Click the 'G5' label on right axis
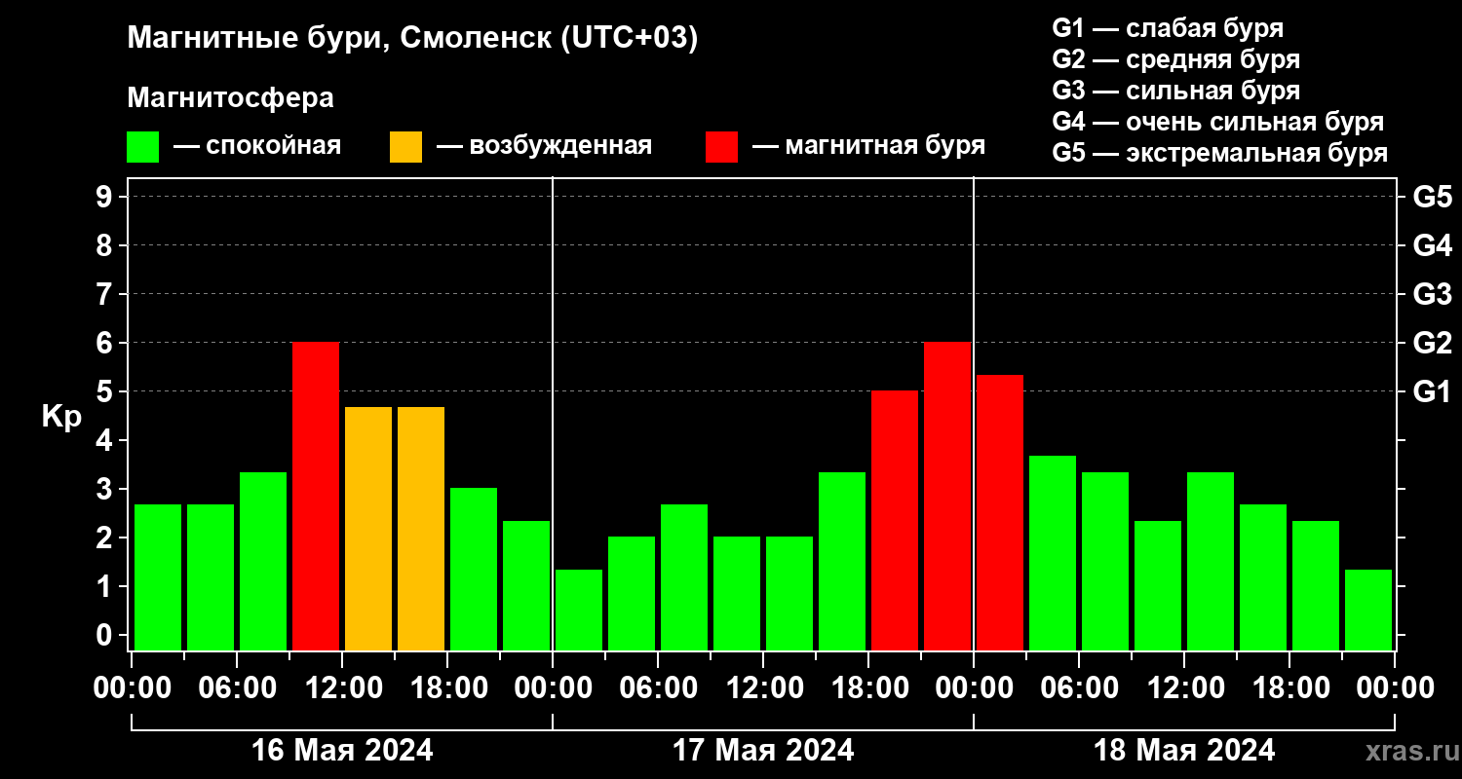Viewport: 1462px width, 779px height. (1432, 197)
